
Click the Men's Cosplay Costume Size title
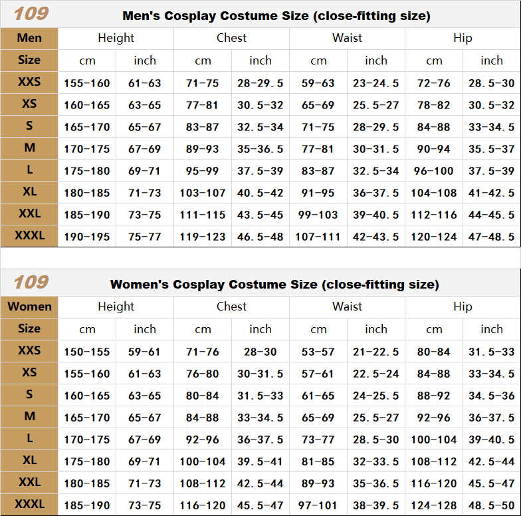pos(276,16)
